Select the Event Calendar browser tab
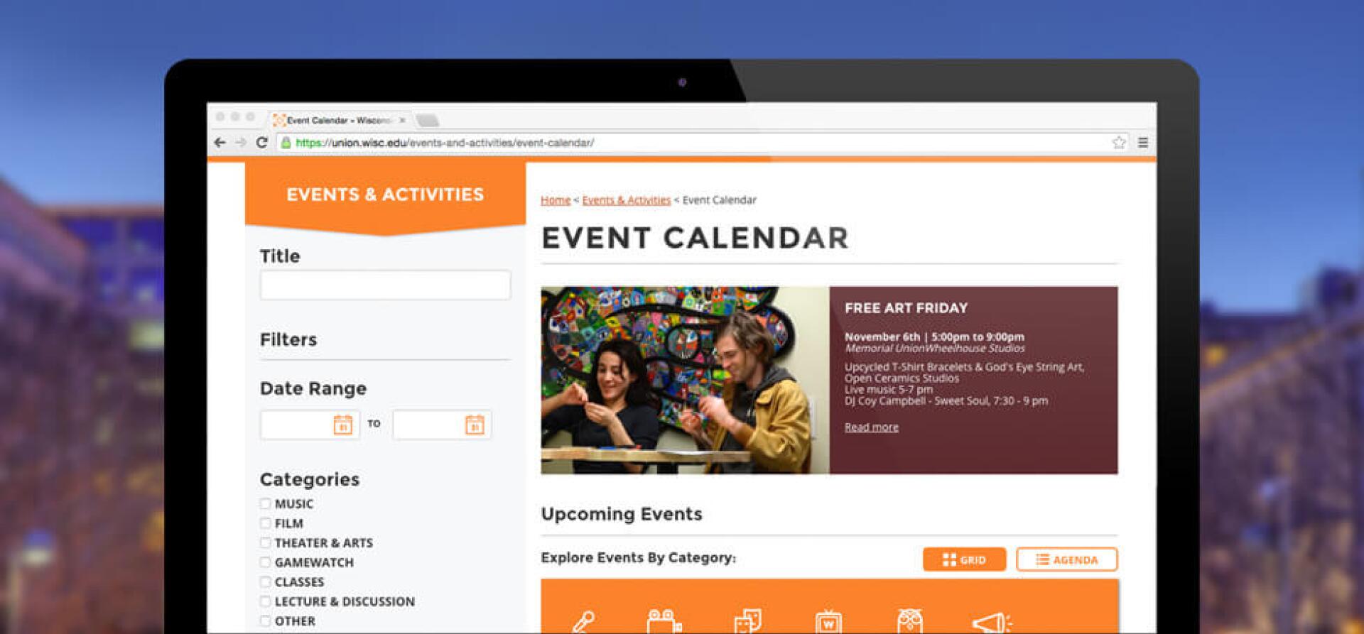This screenshot has height=634, width=1364. 339,120
